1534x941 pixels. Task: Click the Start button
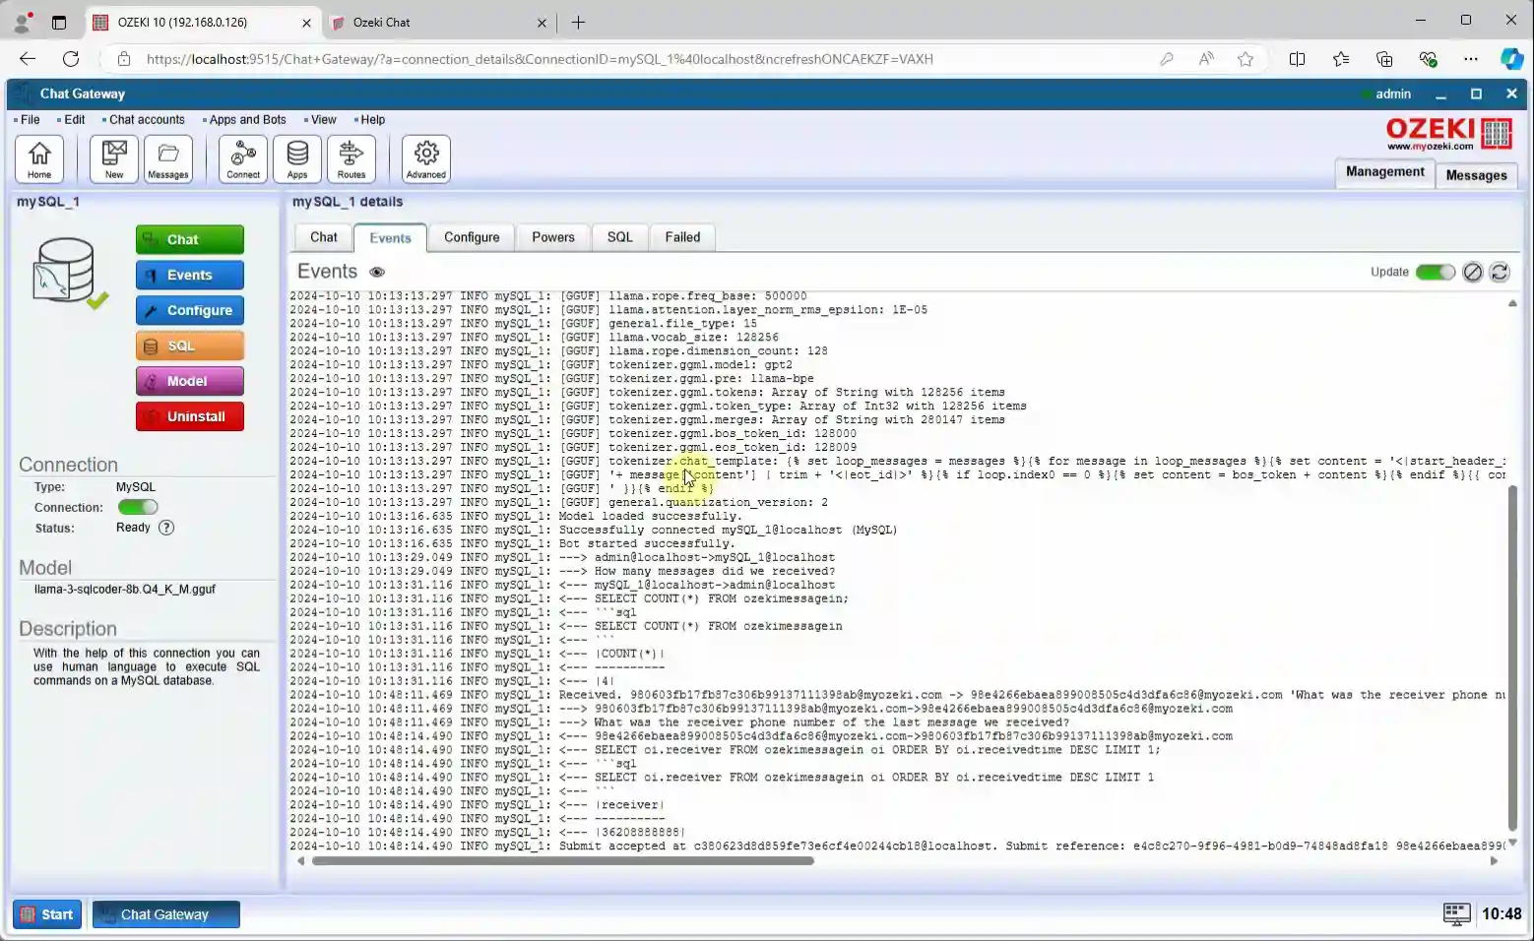point(47,914)
